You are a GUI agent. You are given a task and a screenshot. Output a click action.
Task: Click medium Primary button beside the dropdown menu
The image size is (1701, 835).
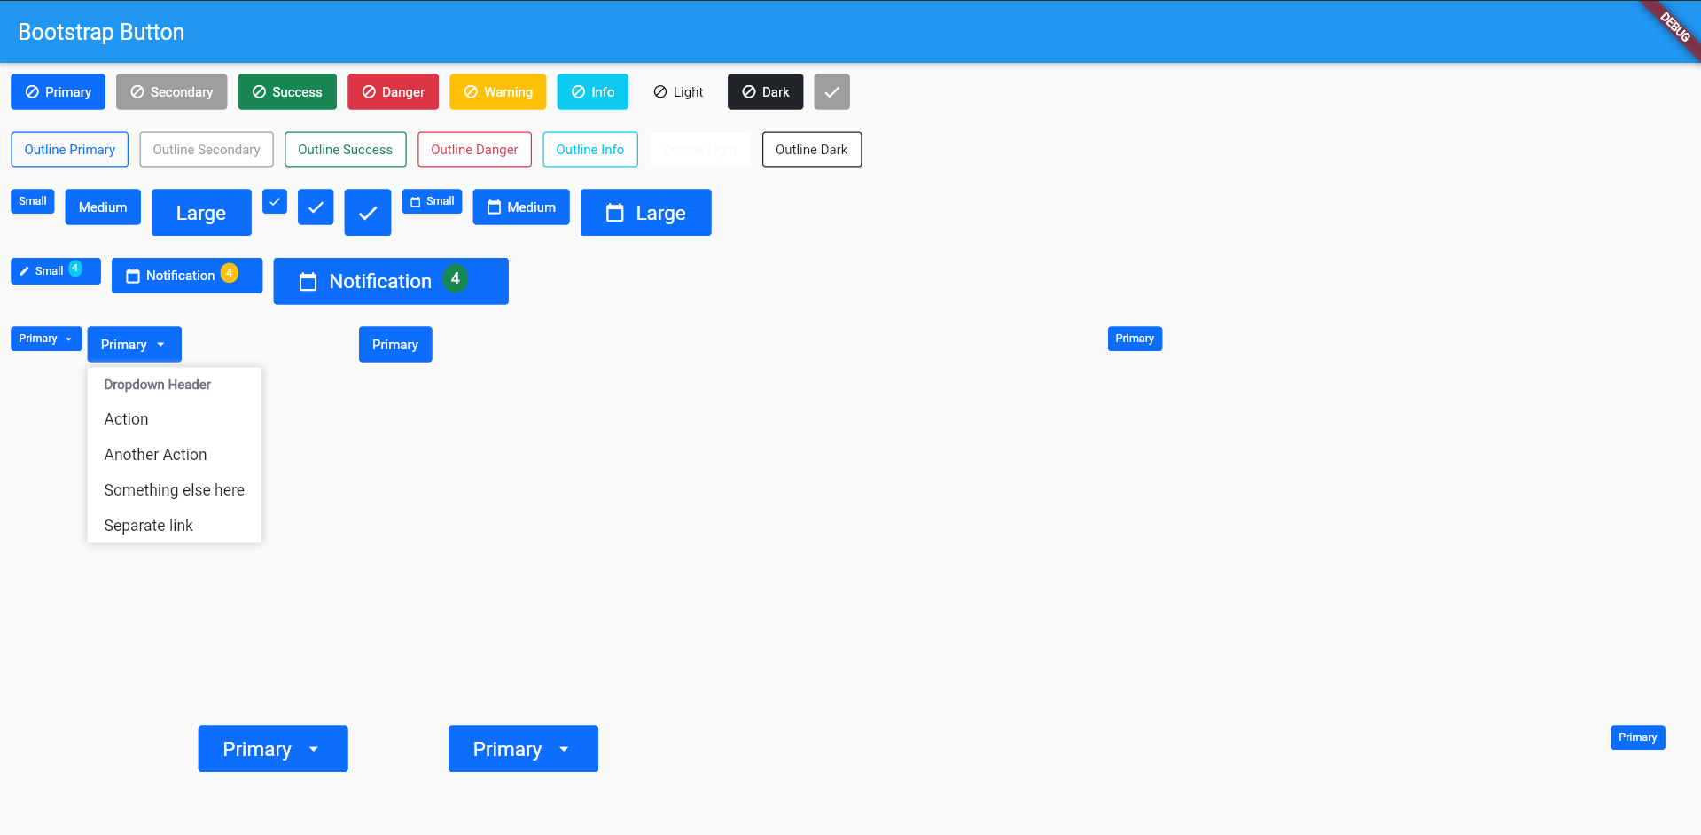[395, 345]
